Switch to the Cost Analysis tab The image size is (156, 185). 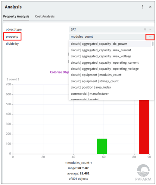[x=45, y=17]
